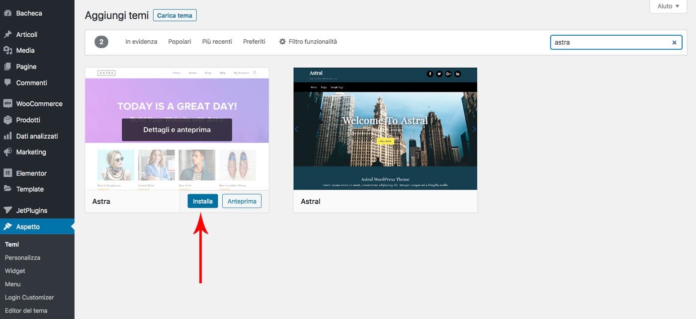
Task: Switch to the Popolari tab
Action: [x=179, y=42]
